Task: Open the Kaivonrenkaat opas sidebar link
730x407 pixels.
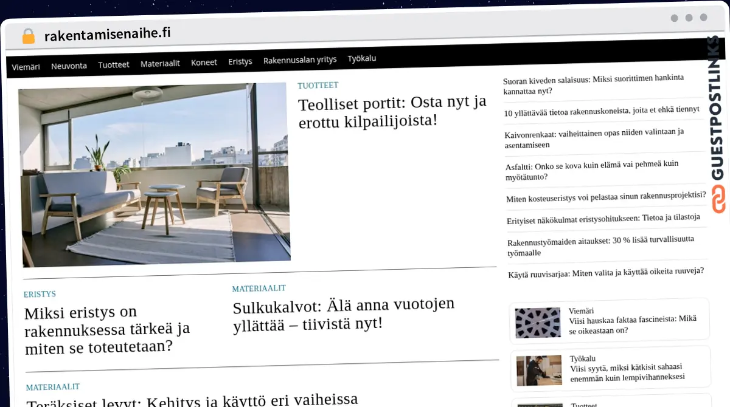Action: point(594,138)
